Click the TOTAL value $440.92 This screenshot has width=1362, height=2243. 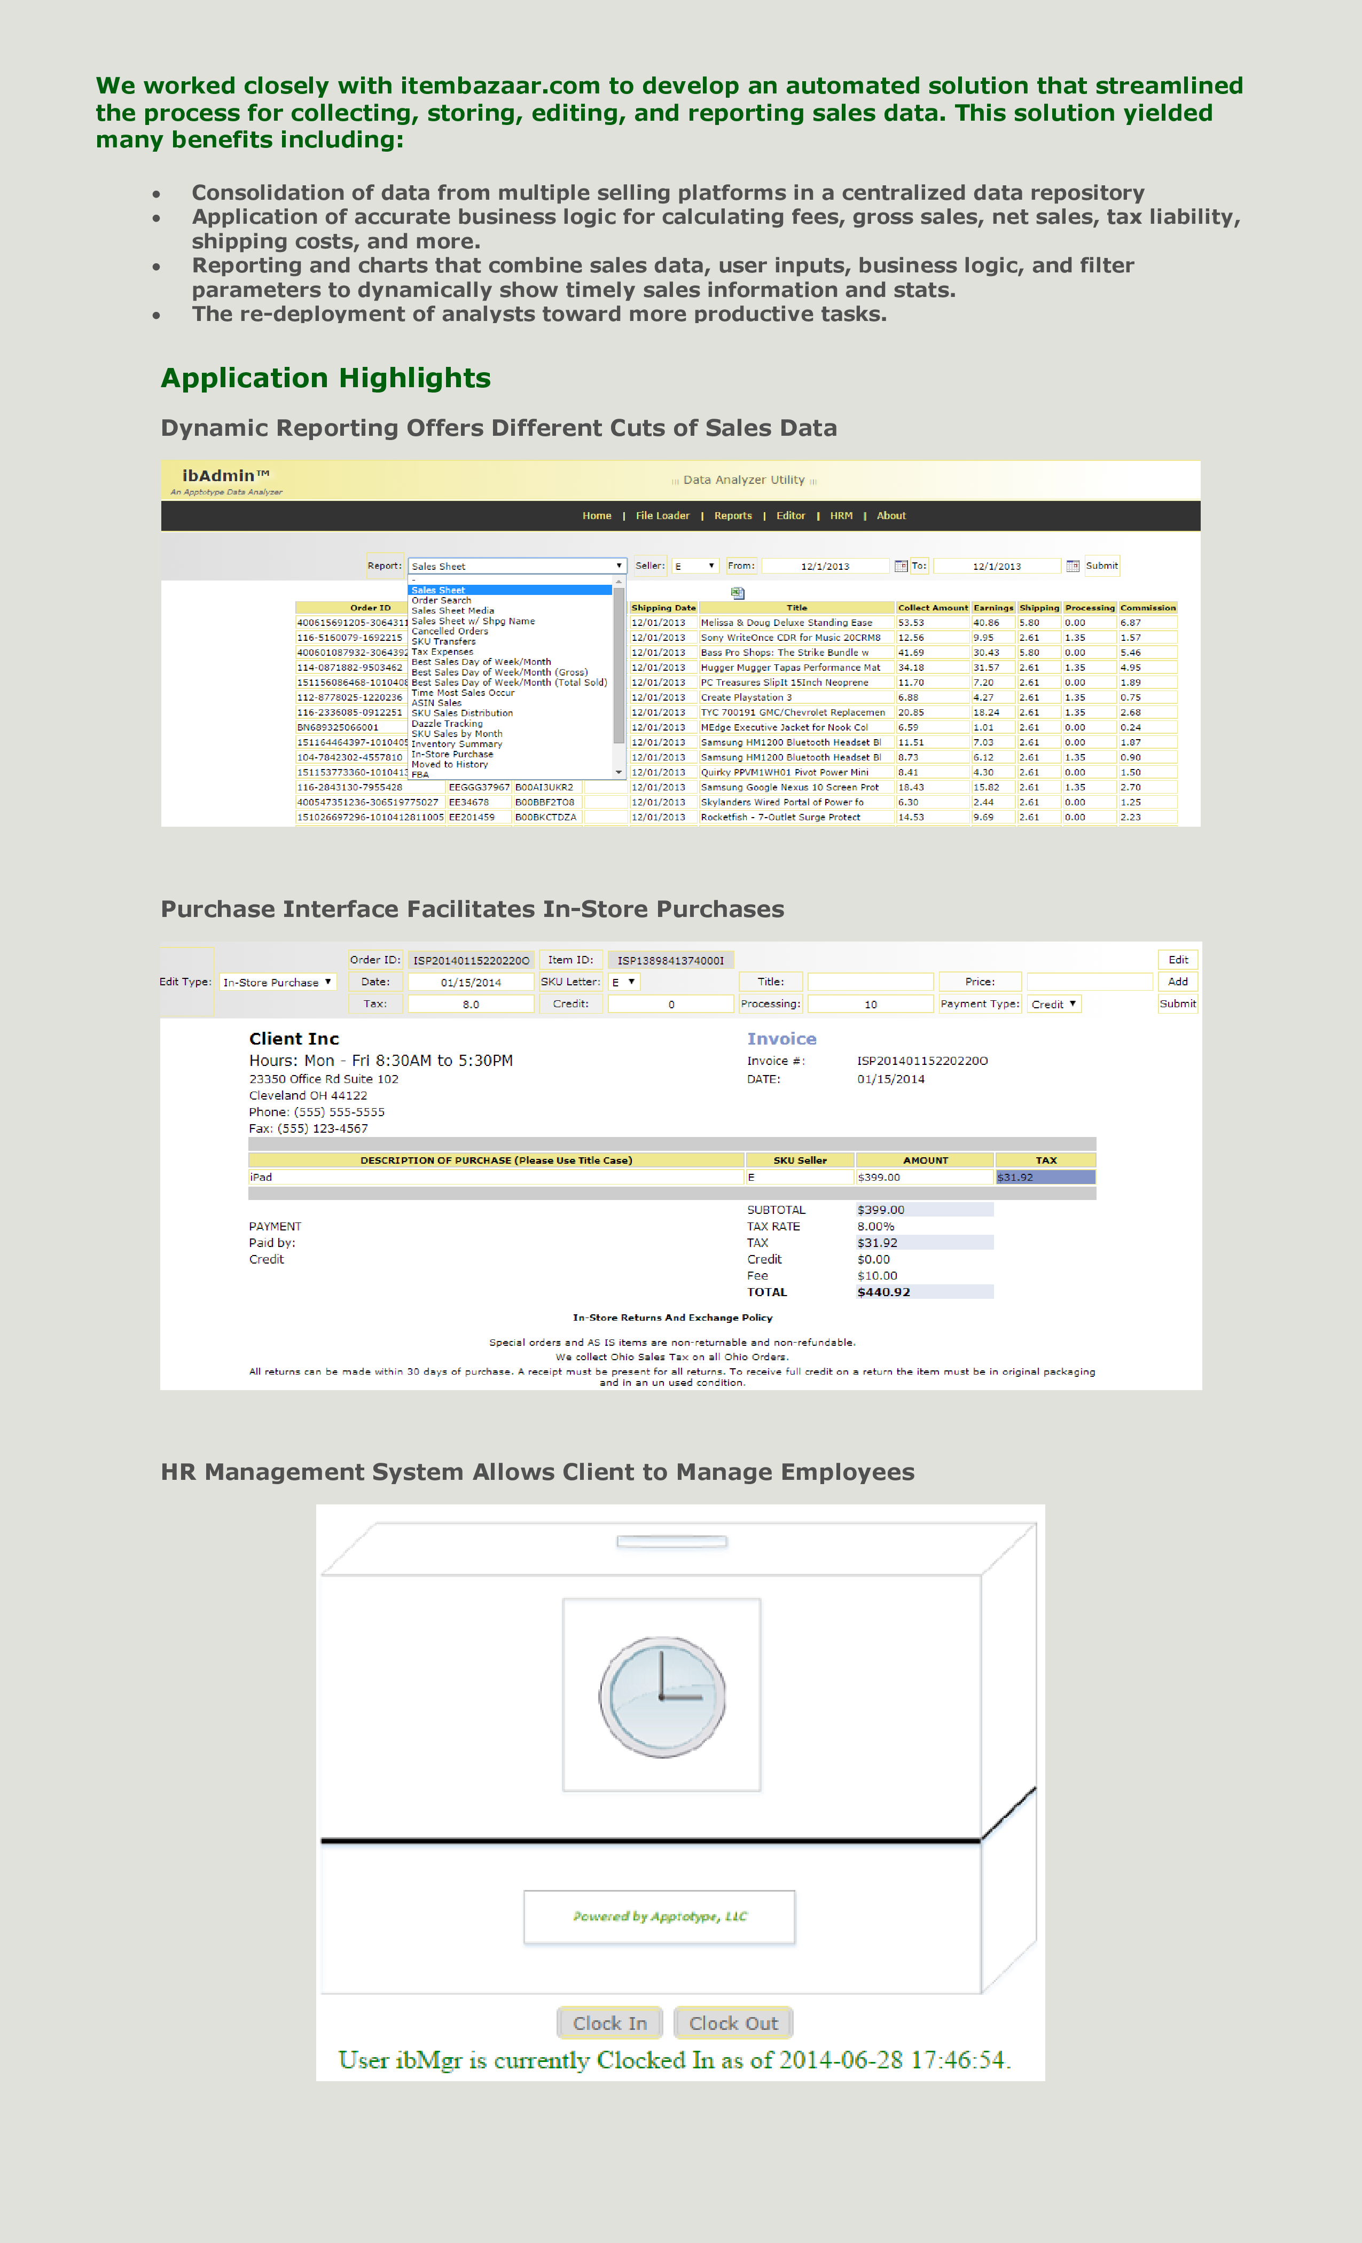[924, 1292]
